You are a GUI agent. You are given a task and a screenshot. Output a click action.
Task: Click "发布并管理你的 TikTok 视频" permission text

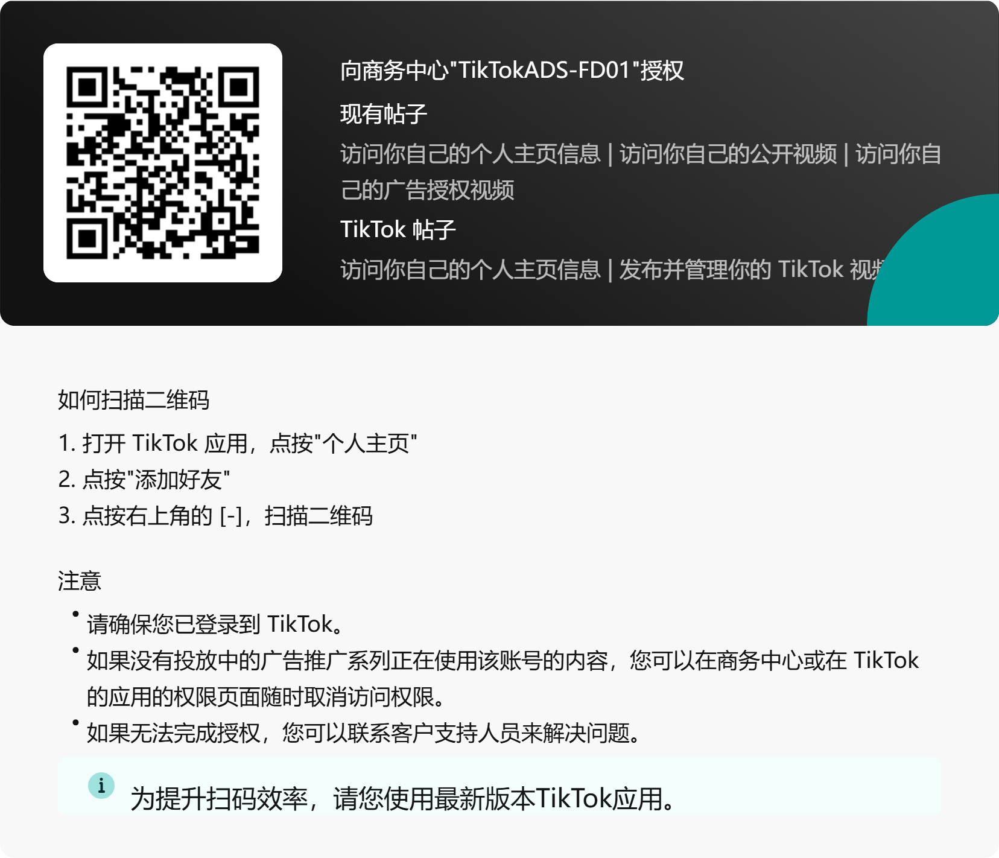[x=753, y=269]
